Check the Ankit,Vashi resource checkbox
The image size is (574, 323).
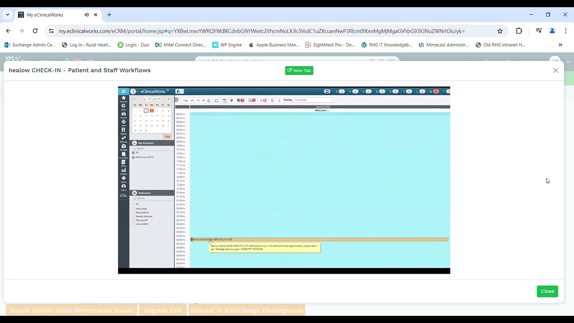133,209
